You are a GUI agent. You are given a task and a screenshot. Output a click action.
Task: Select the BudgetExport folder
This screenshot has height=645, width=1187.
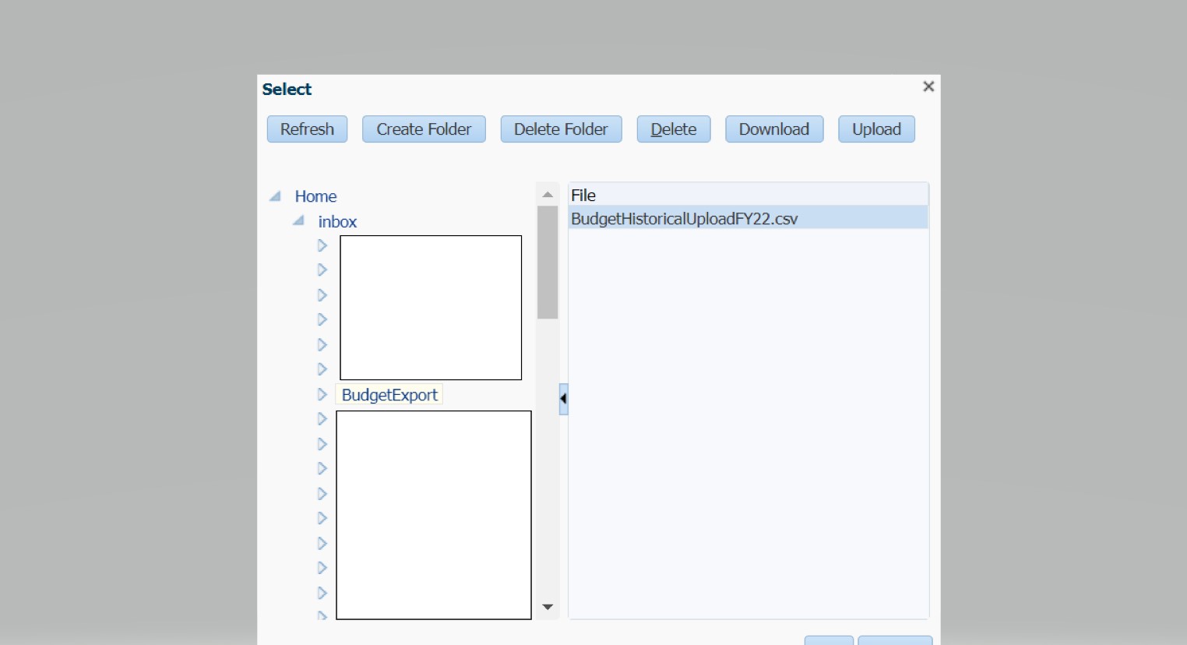click(x=389, y=395)
